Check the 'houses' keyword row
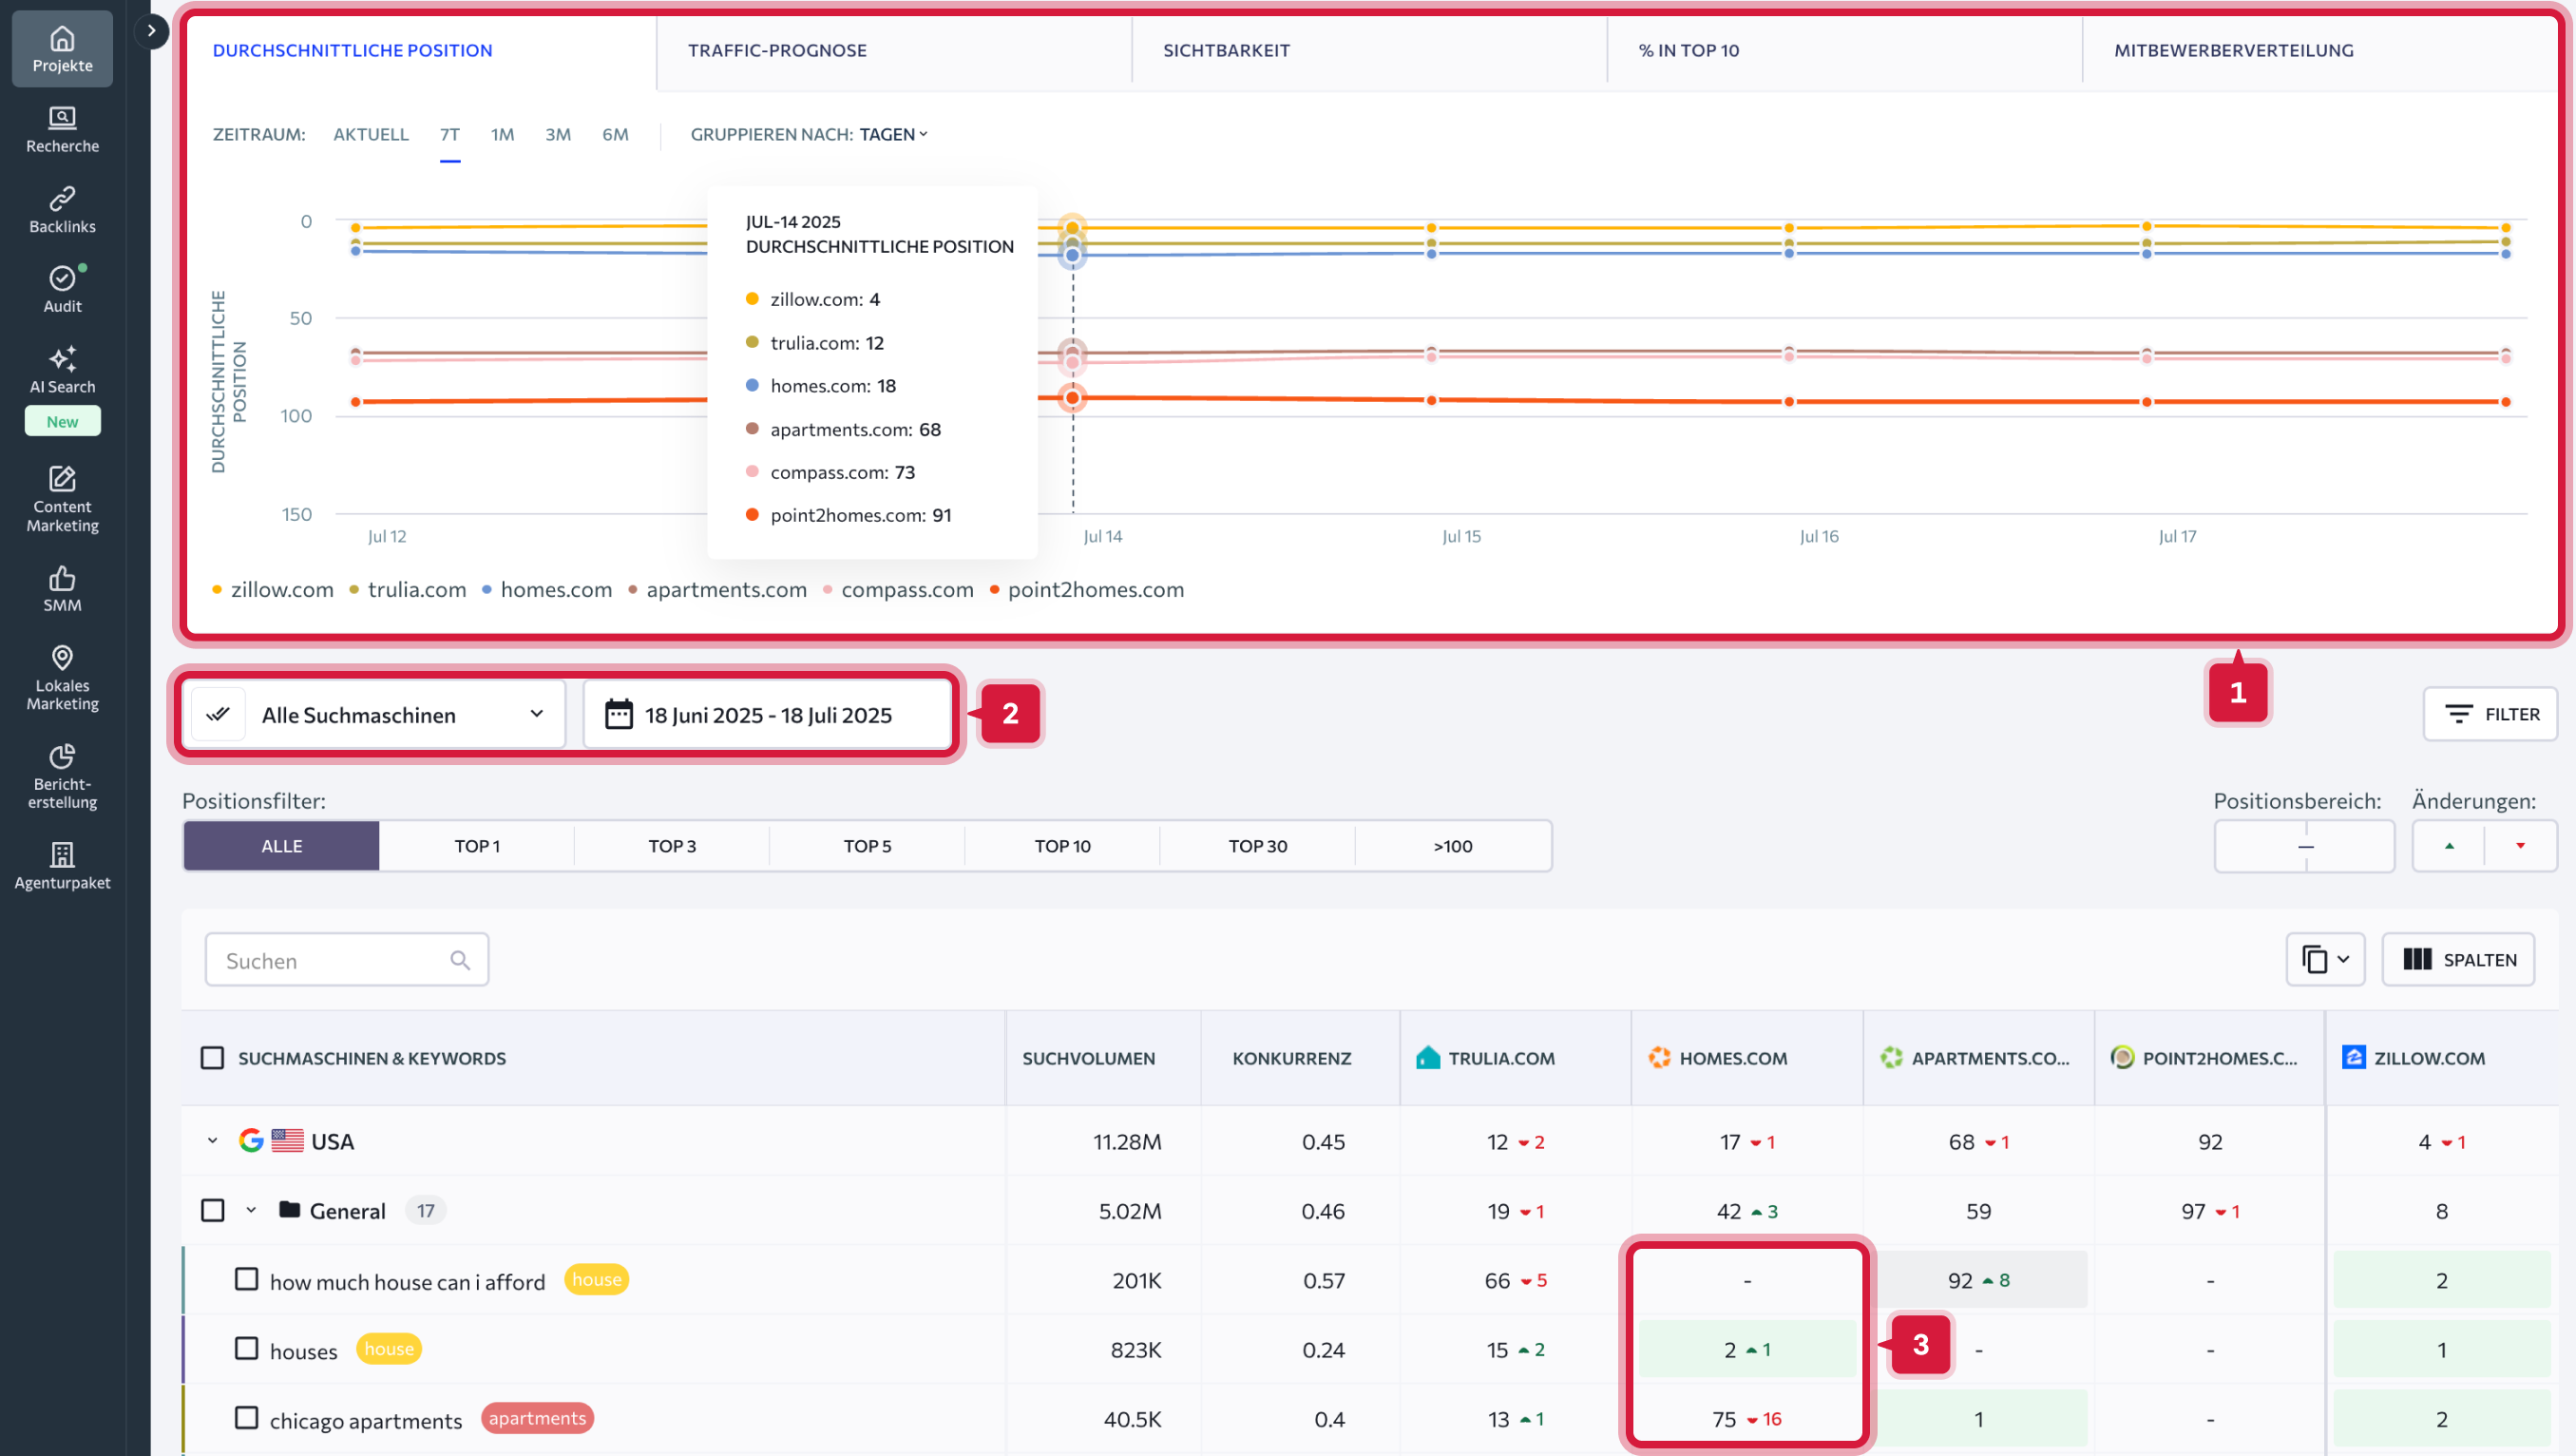This screenshot has width=2576, height=1456. coord(246,1348)
